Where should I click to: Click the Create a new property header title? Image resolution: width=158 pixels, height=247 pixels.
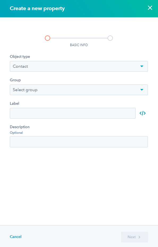point(37,9)
